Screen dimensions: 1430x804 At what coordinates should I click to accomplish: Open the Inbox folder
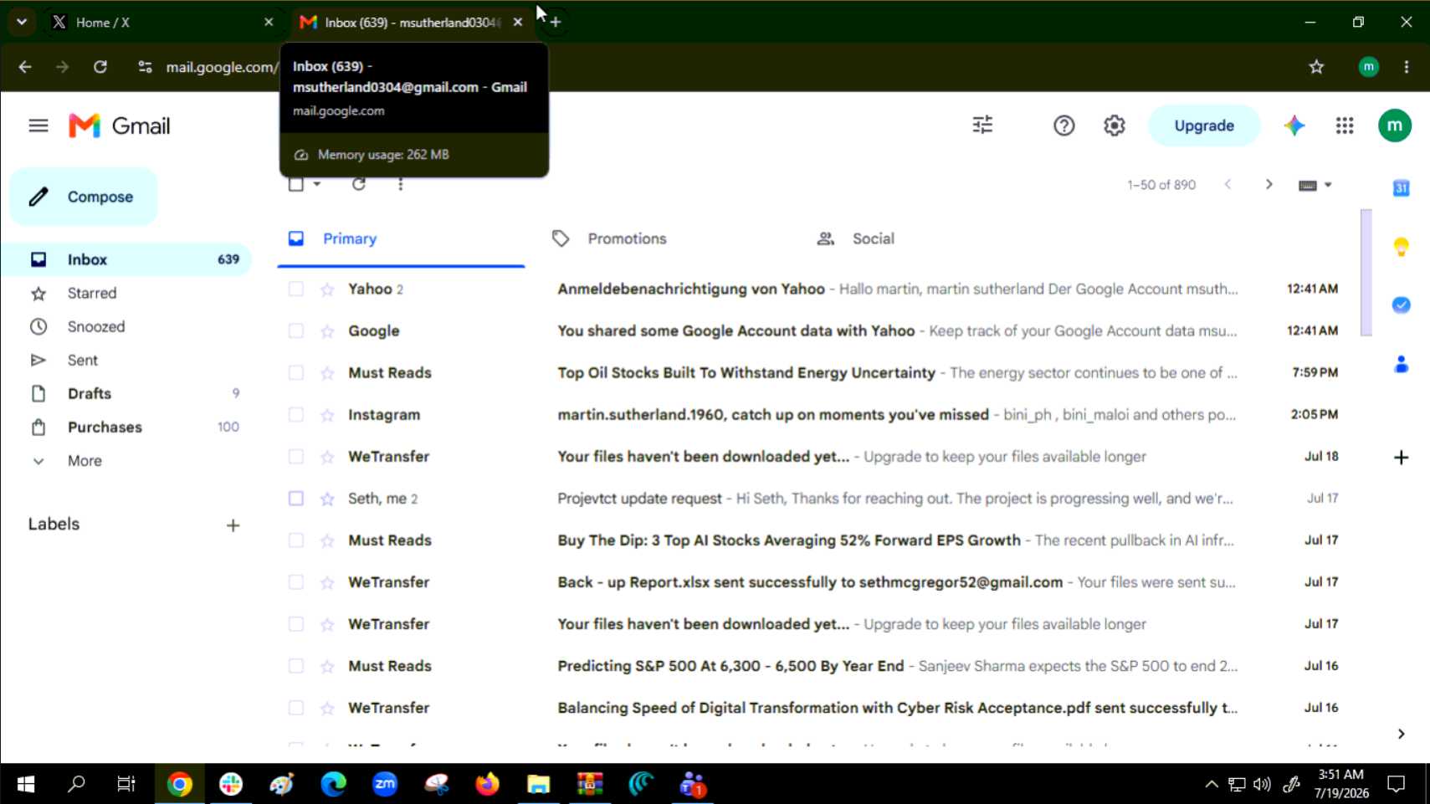[x=126, y=260]
